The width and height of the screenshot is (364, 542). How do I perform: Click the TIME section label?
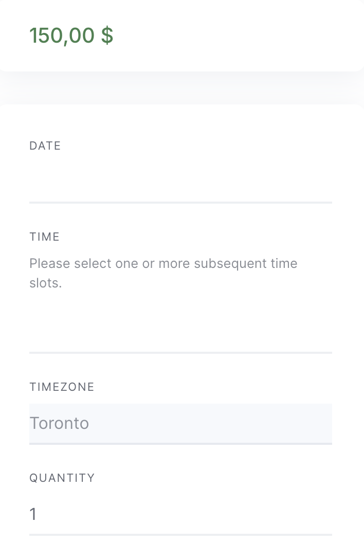pyautogui.click(x=45, y=237)
